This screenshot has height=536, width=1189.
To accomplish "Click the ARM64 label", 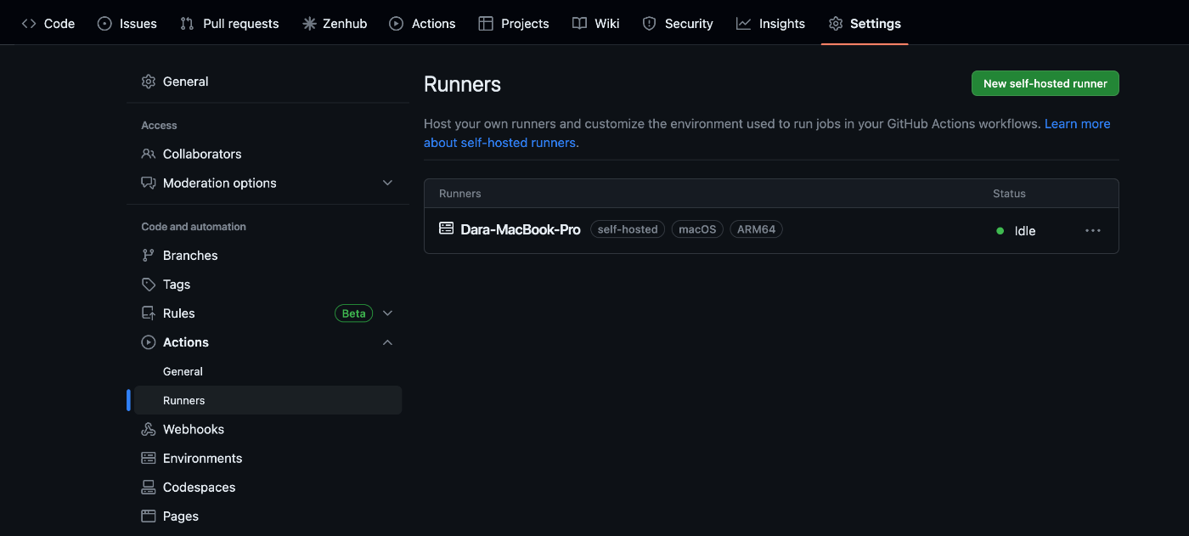I will [756, 229].
